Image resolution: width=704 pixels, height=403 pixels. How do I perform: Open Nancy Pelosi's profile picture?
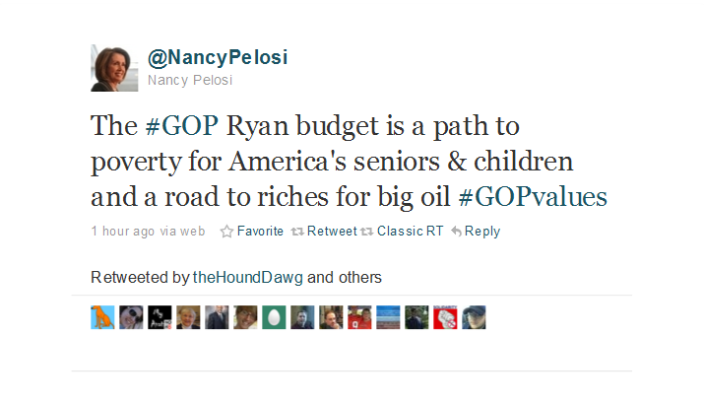click(113, 68)
